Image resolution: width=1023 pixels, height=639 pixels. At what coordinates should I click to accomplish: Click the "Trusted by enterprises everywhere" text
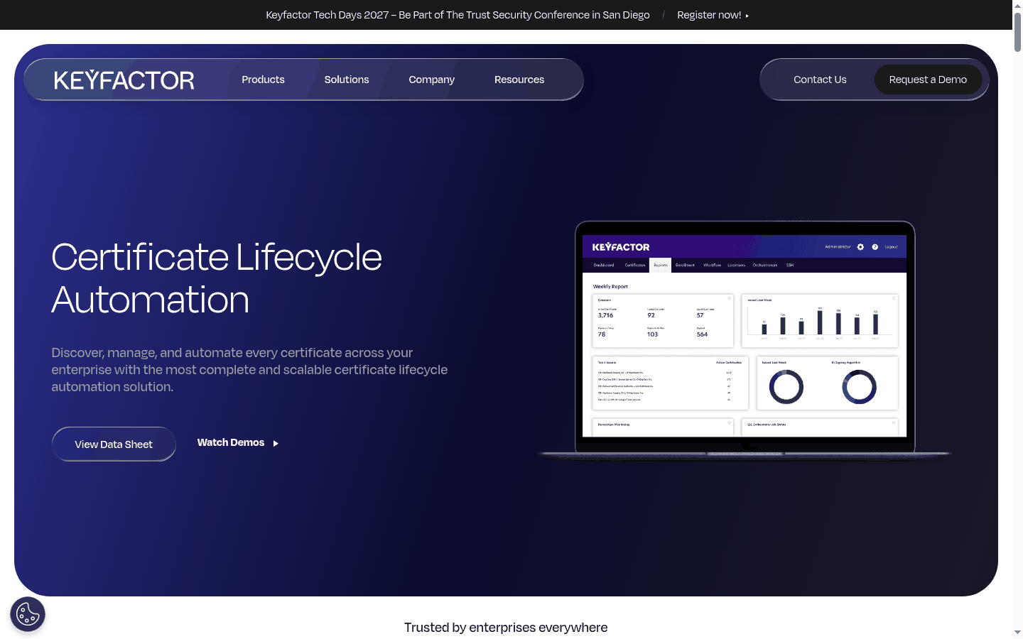point(506,627)
